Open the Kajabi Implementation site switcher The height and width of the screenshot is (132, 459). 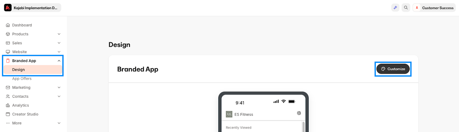[32, 8]
